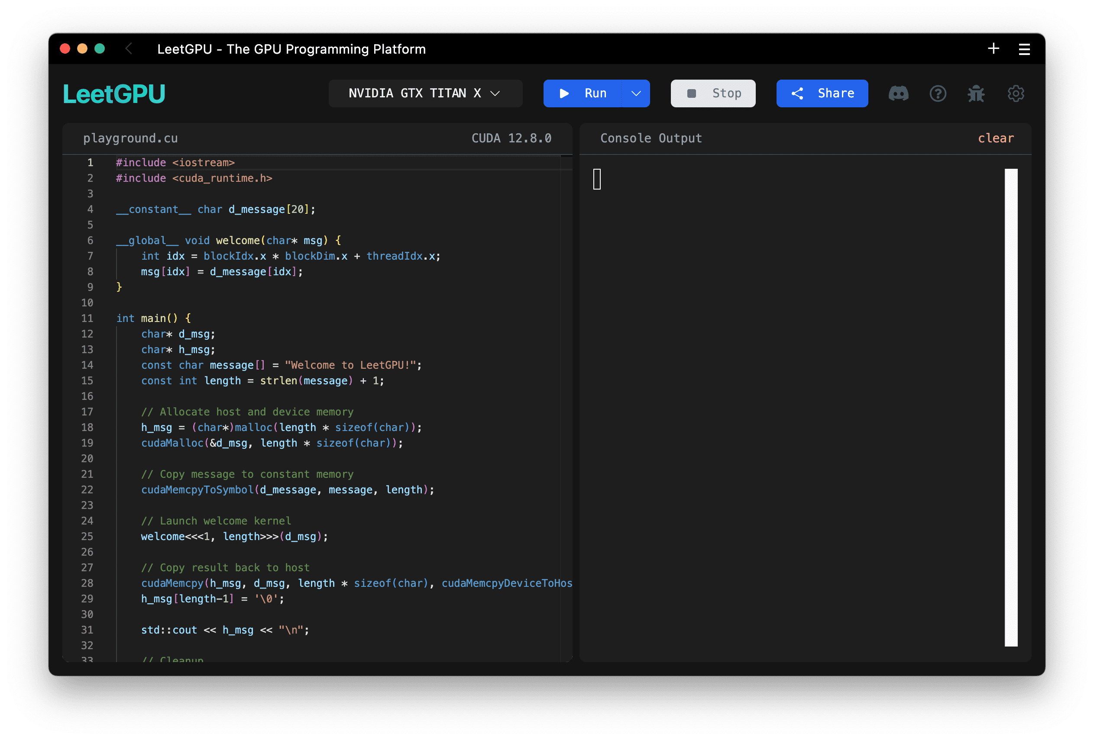Expand the Run options dropdown arrow

tap(636, 93)
